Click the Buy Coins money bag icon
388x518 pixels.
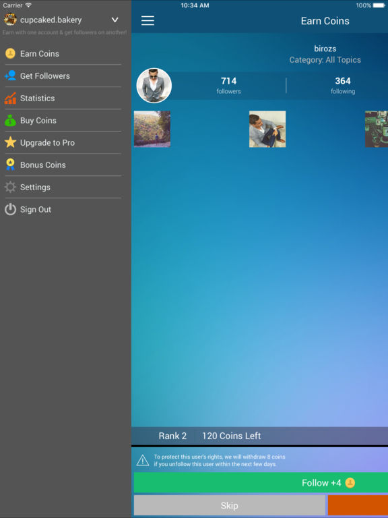(10, 120)
